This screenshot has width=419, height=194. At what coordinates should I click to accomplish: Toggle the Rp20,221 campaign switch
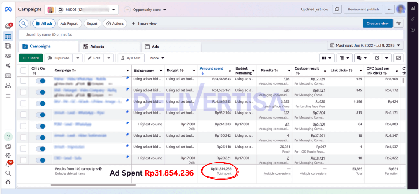(41, 160)
